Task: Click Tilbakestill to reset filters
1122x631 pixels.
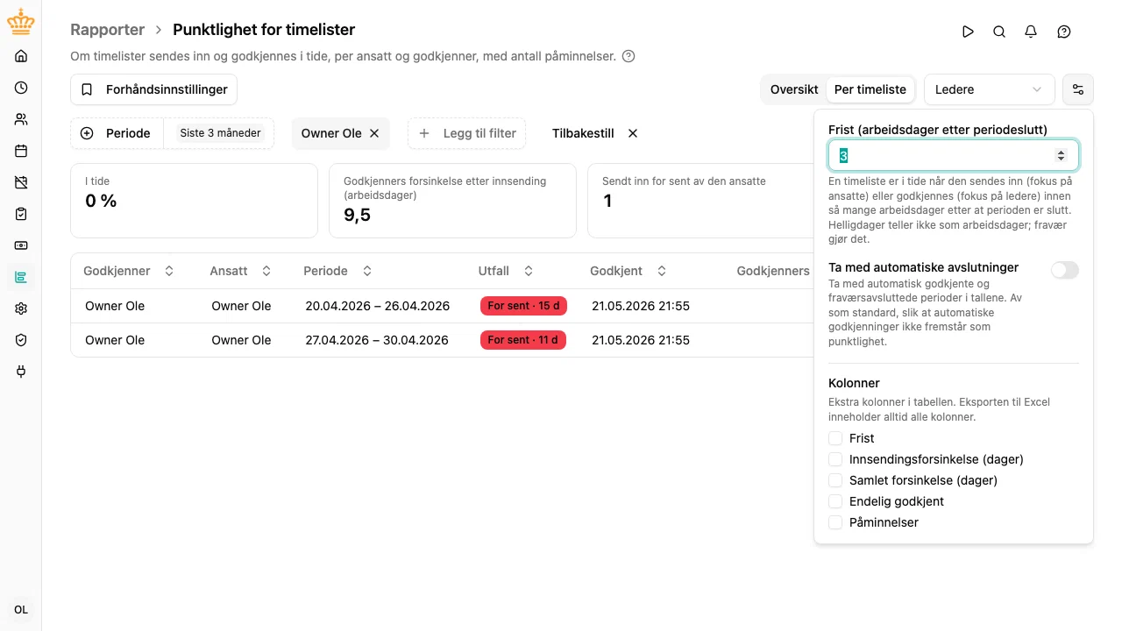Action: click(595, 133)
